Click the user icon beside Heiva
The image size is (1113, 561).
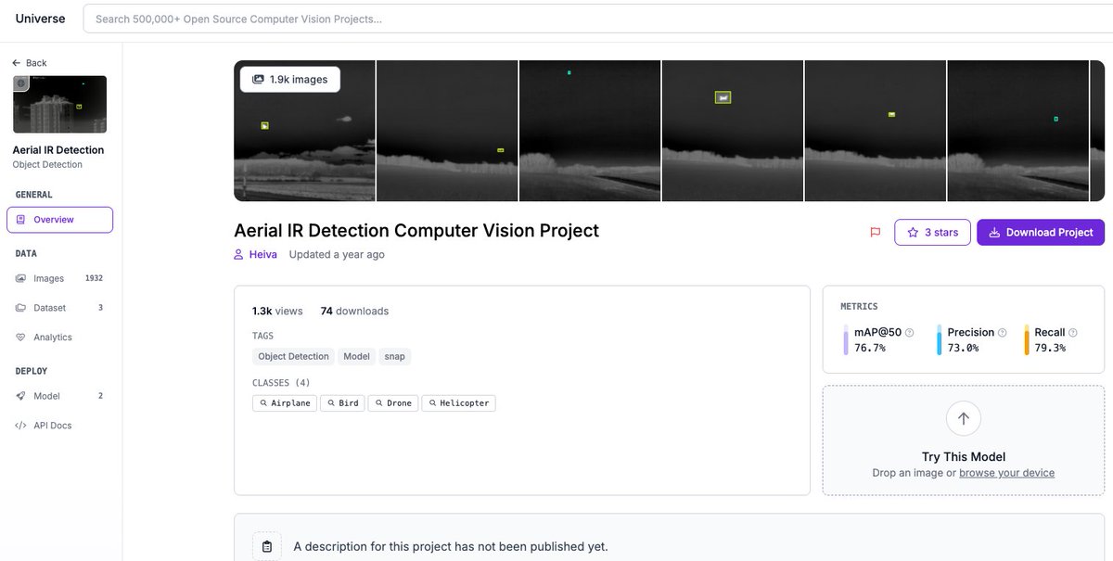tap(239, 254)
